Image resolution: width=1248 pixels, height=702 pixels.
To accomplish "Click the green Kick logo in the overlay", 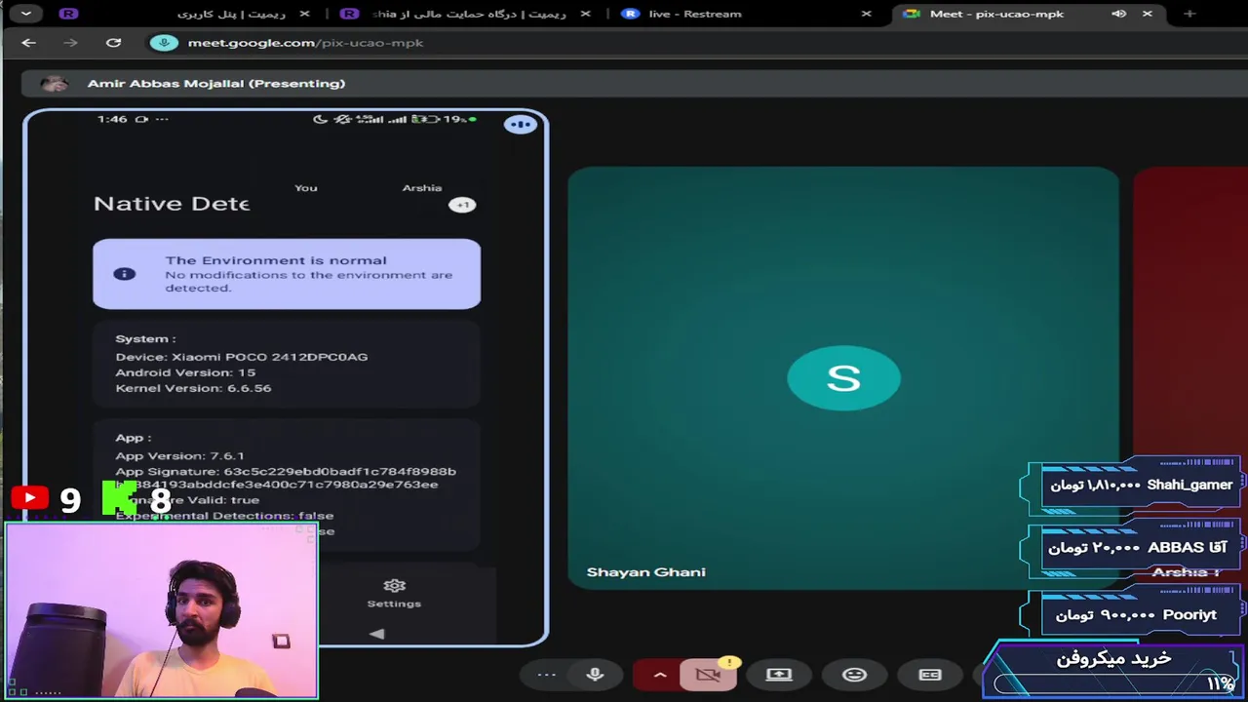I will (x=119, y=497).
